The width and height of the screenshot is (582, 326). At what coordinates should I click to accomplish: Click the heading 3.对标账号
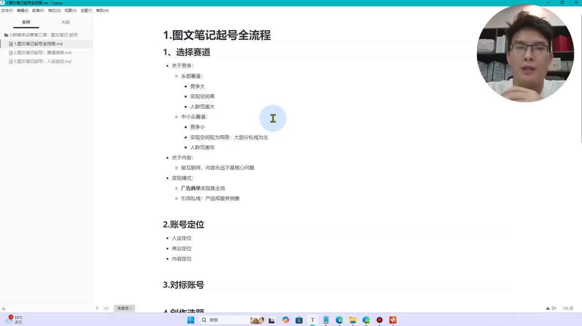184,285
